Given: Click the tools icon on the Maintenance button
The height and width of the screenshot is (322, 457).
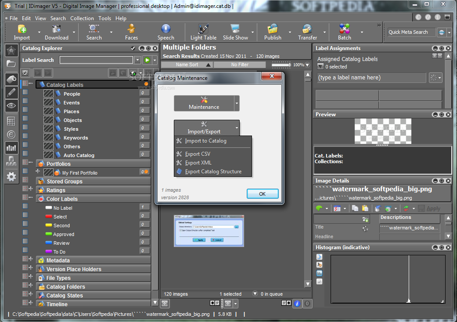Looking at the screenshot, I should [204, 100].
